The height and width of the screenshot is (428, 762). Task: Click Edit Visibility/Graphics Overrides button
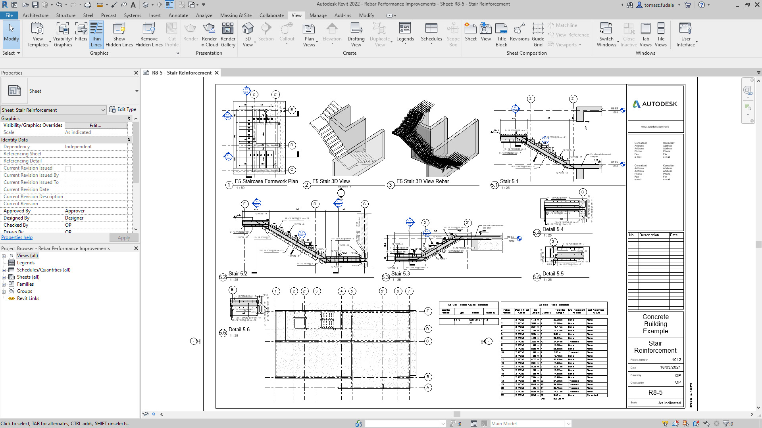pos(95,125)
